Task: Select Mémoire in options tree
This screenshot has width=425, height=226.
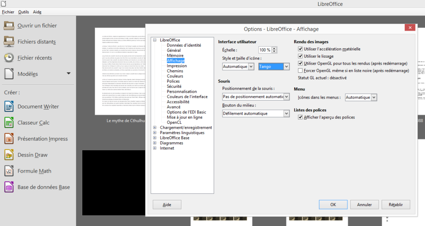Action: point(175,55)
